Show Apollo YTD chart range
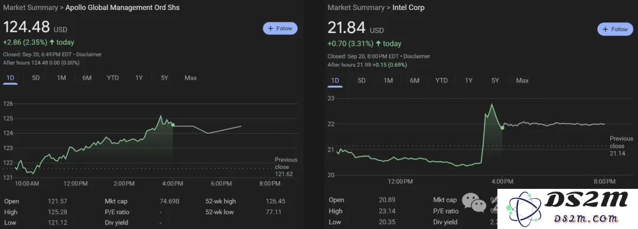This screenshot has width=638, height=229. [113, 78]
